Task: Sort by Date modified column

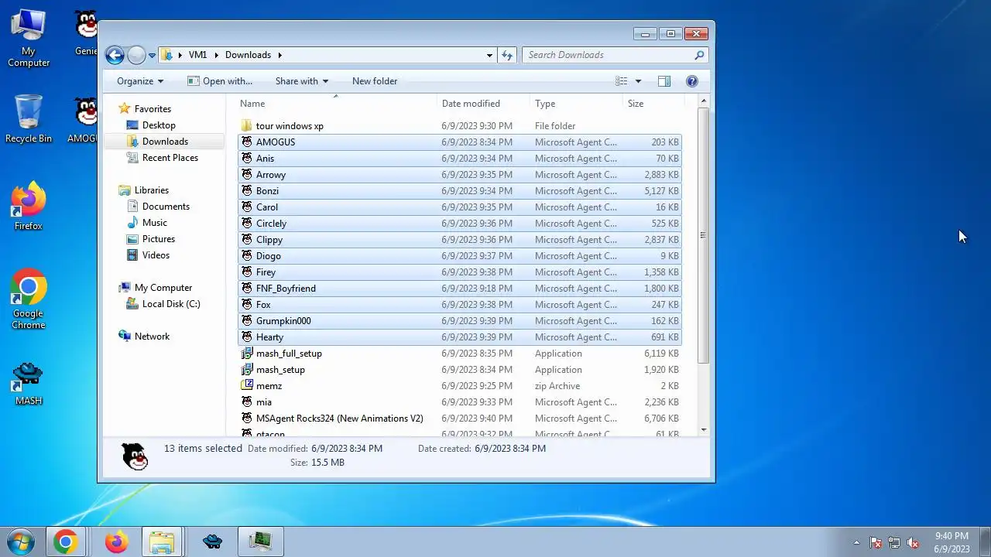Action: [x=471, y=104]
